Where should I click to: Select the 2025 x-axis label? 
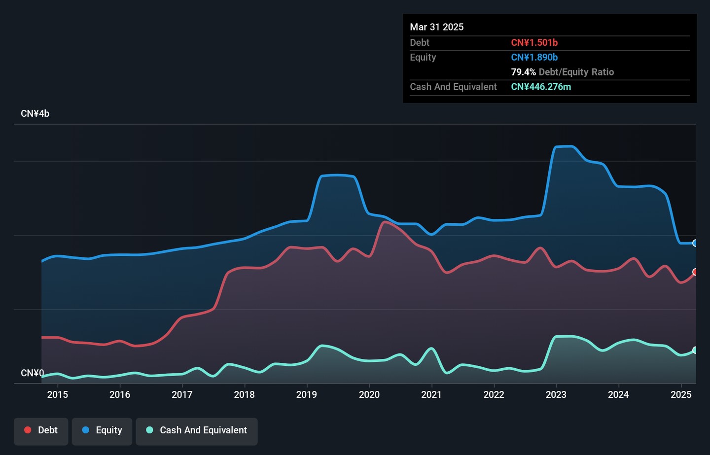[x=681, y=394]
